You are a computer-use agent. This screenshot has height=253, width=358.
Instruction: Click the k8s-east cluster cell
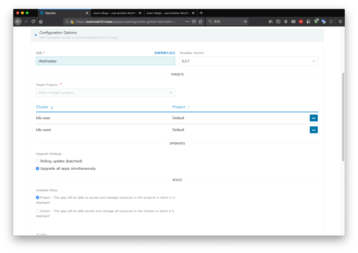point(43,118)
